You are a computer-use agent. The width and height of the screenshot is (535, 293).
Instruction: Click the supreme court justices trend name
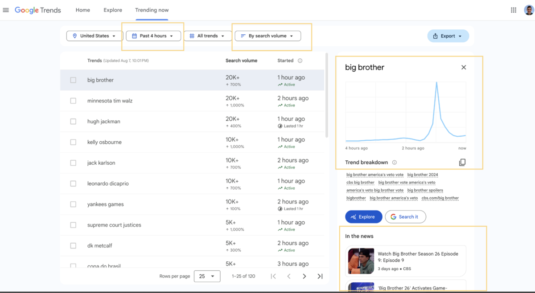point(114,225)
